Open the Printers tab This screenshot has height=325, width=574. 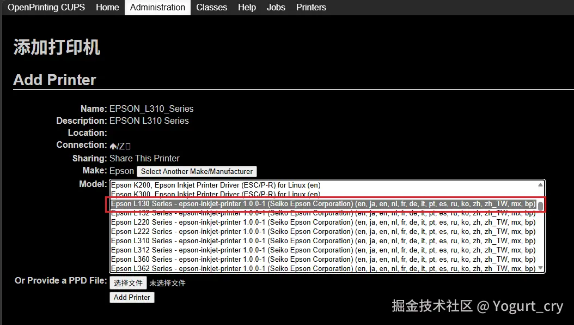pyautogui.click(x=311, y=7)
